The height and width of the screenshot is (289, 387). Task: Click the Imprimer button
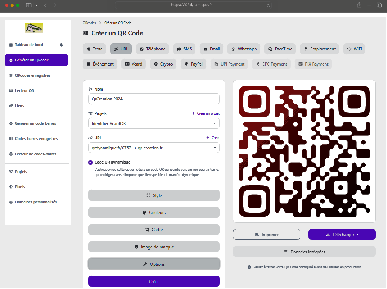(267, 235)
